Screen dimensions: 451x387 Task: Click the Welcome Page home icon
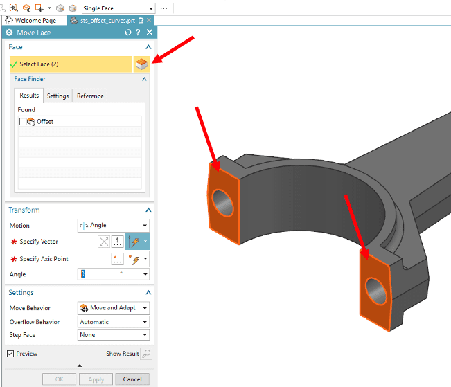[x=9, y=20]
